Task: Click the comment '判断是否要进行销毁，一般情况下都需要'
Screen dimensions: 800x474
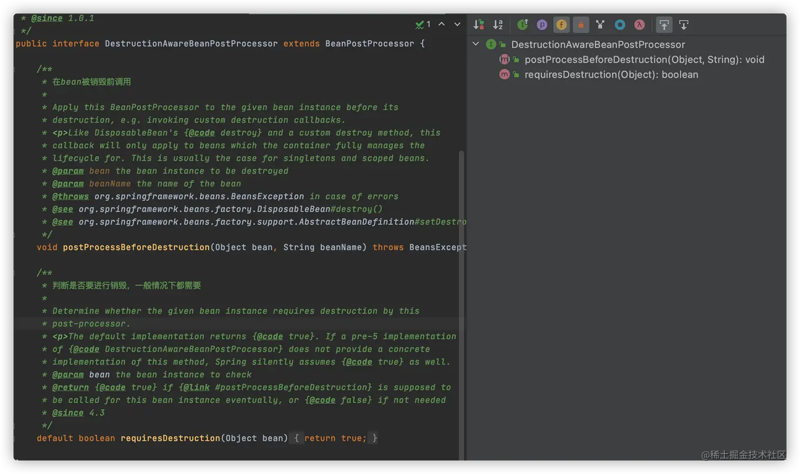Action: [126, 285]
